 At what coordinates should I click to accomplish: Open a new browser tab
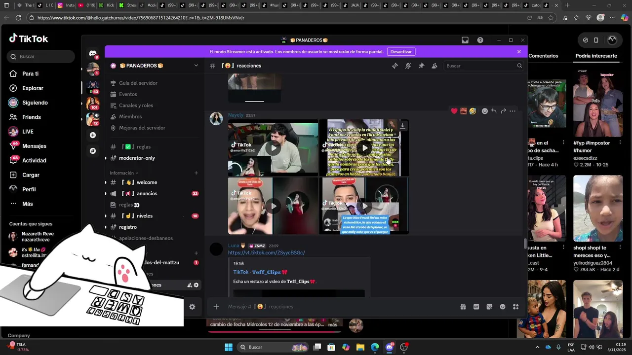(567, 5)
